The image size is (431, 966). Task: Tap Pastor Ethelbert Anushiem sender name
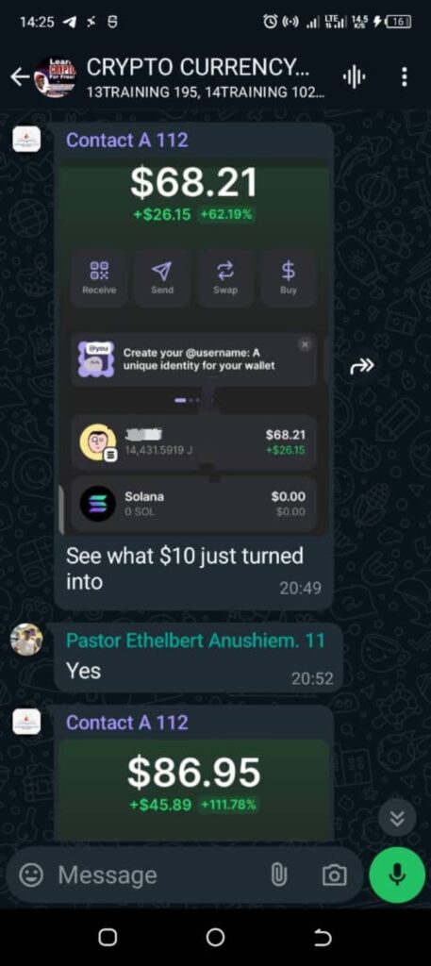195,641
